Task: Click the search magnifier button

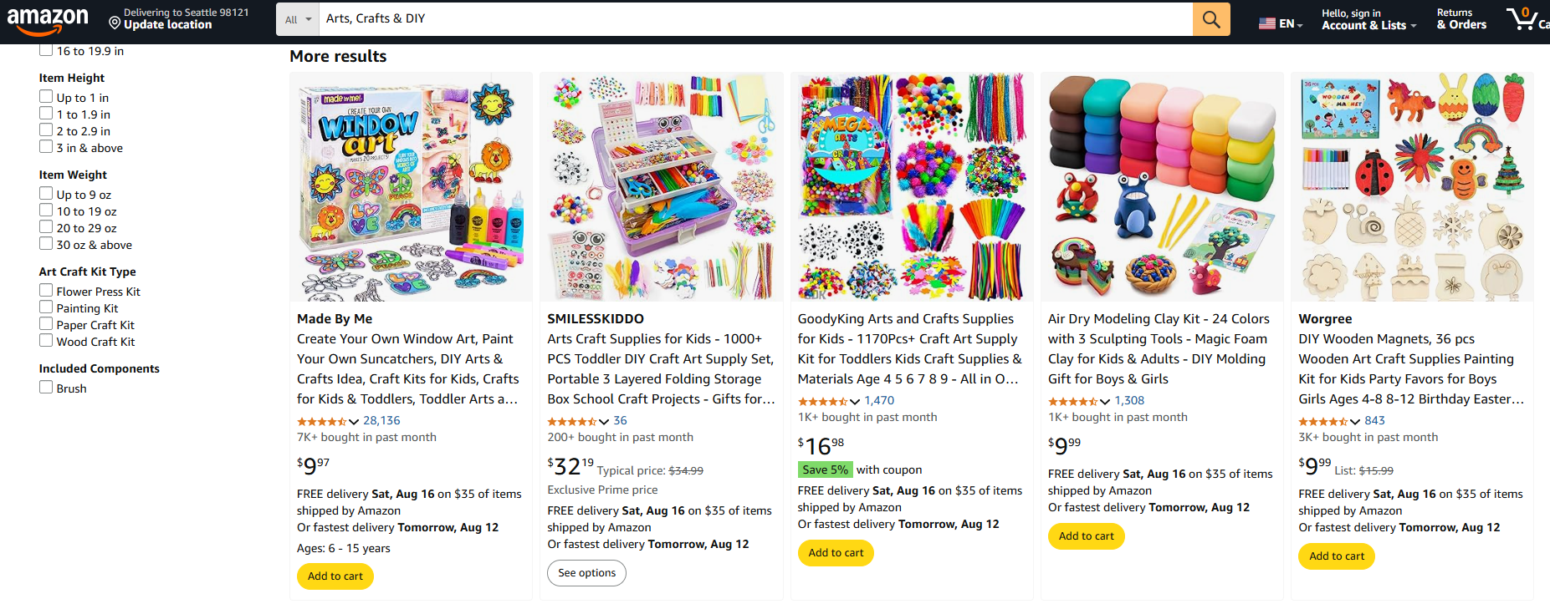Action: pos(1210,19)
